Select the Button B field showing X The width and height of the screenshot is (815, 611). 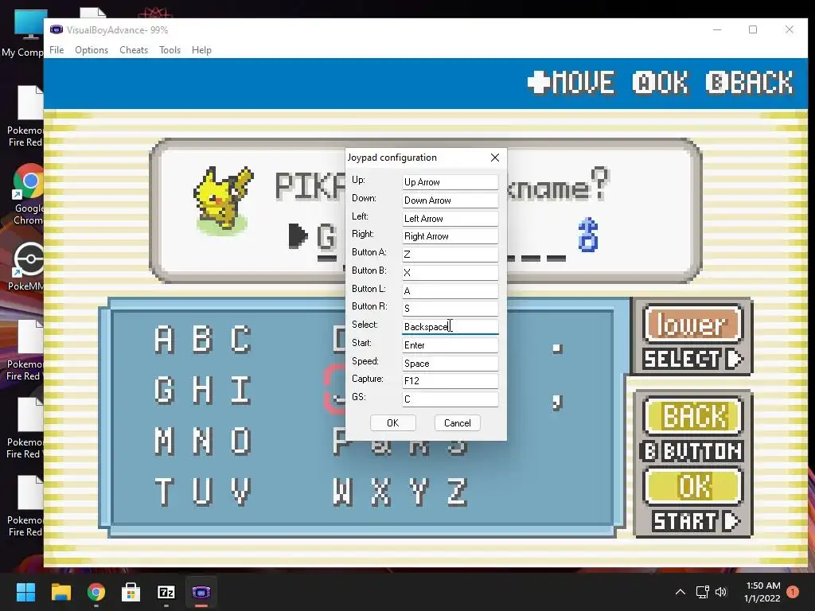pos(450,272)
